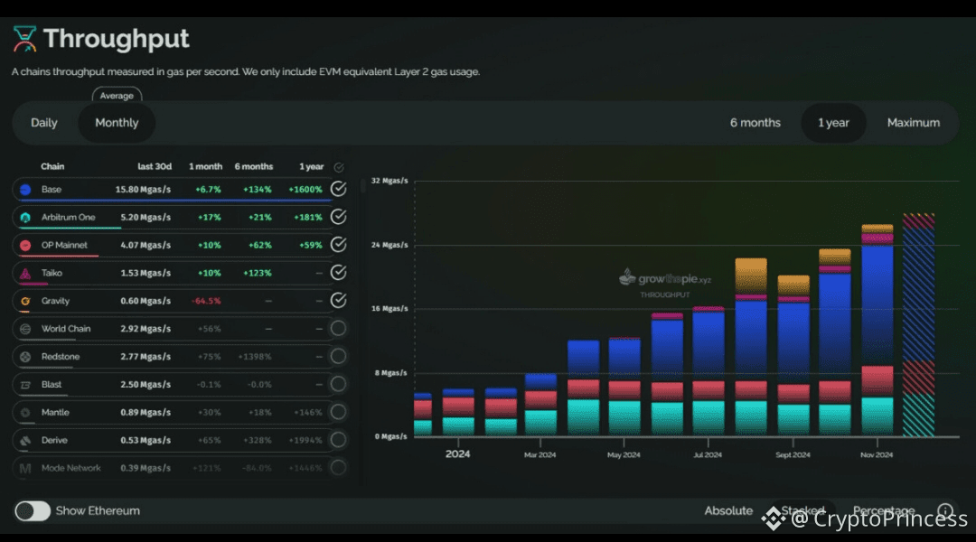Switch chart to Absolute mode
This screenshot has width=976, height=542.
tap(728, 511)
